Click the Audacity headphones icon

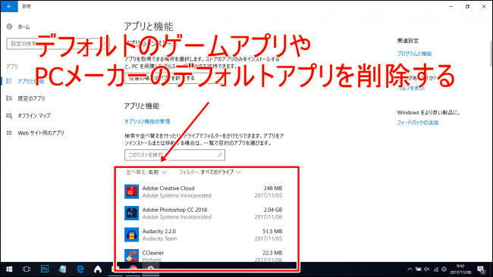[131, 235]
